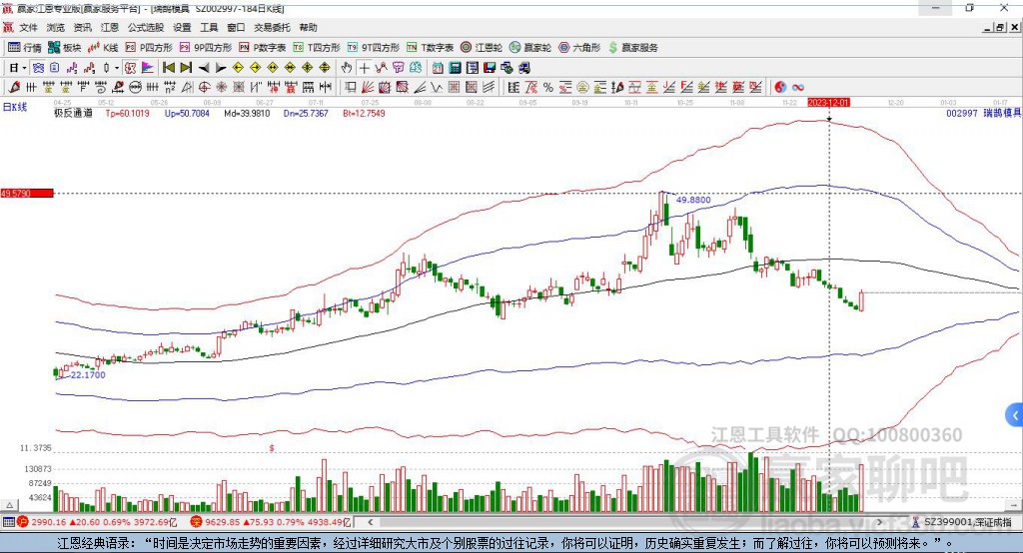Jump to the last bar
The height and width of the screenshot is (553, 1023).
(186, 68)
